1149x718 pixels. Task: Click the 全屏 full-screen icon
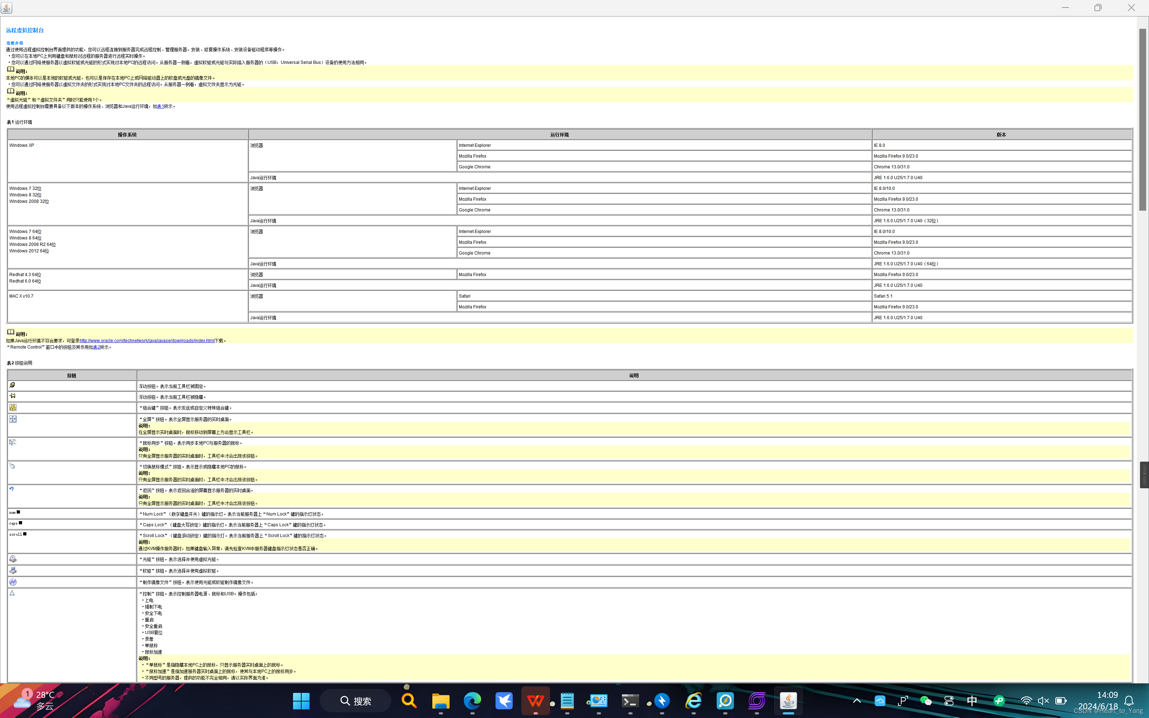click(x=13, y=418)
